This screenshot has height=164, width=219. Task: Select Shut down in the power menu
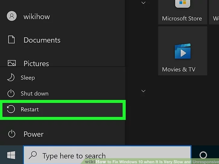coord(34,94)
